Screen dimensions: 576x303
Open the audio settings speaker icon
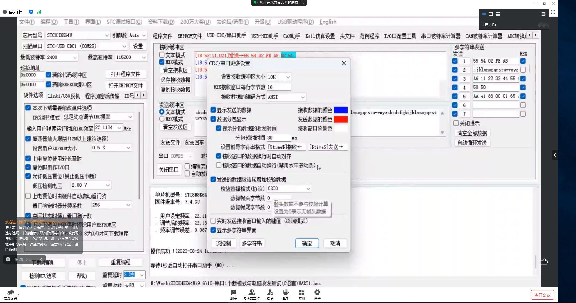click(x=10, y=293)
